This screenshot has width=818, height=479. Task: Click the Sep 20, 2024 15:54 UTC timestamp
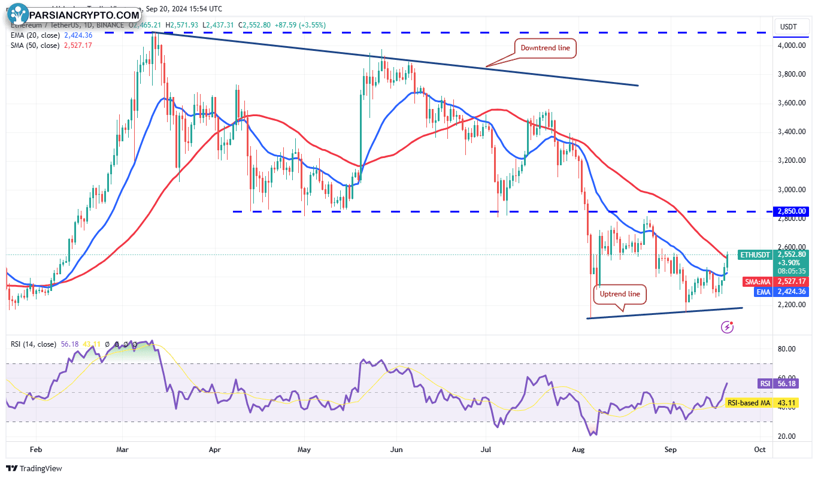pyautogui.click(x=183, y=9)
